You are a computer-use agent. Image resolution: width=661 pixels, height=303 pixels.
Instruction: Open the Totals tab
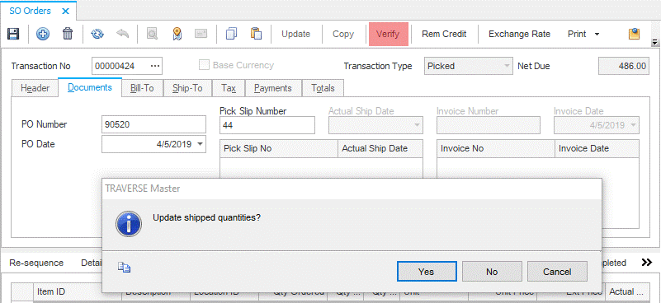(x=323, y=88)
